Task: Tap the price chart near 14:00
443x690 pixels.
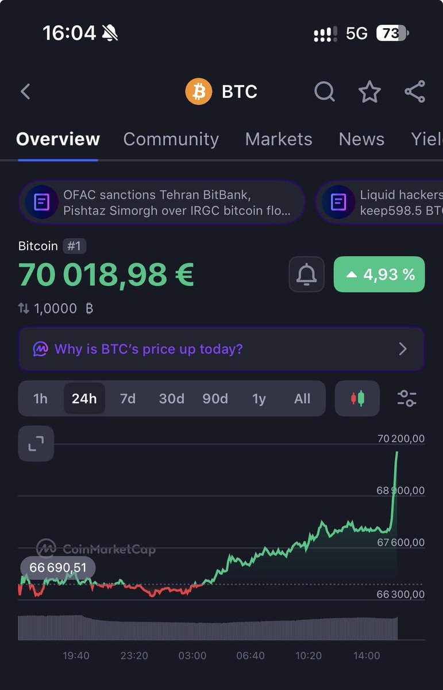Action: 367,528
